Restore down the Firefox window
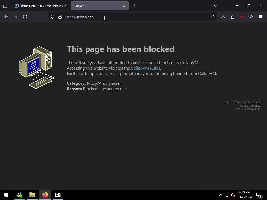Screen dimensions: 267x200 pos(249,6)
